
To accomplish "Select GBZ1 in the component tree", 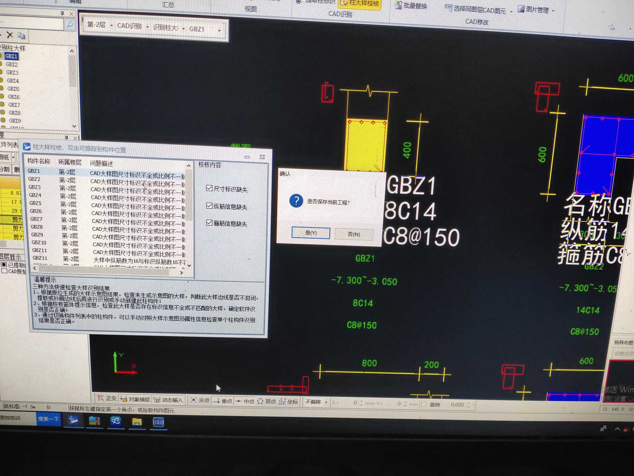I will point(11,56).
